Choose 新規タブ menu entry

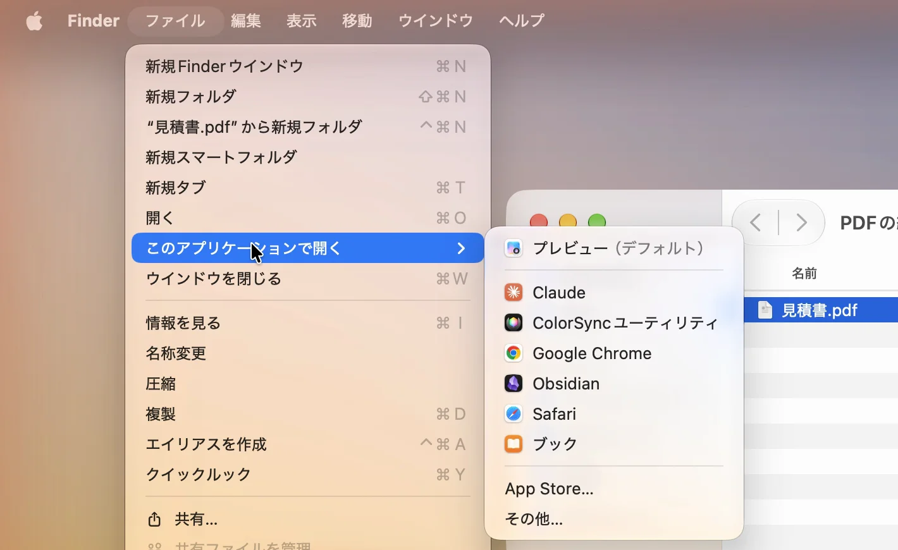point(308,188)
